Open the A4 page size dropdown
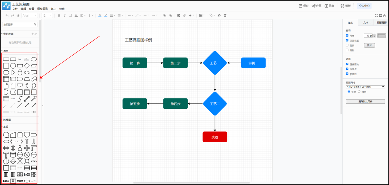 [365, 87]
